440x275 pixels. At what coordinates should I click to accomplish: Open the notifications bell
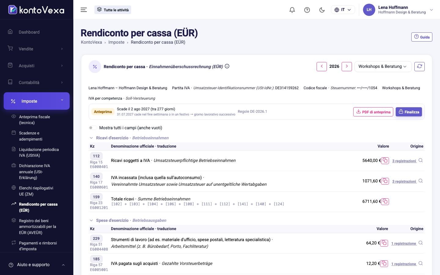[x=292, y=10]
